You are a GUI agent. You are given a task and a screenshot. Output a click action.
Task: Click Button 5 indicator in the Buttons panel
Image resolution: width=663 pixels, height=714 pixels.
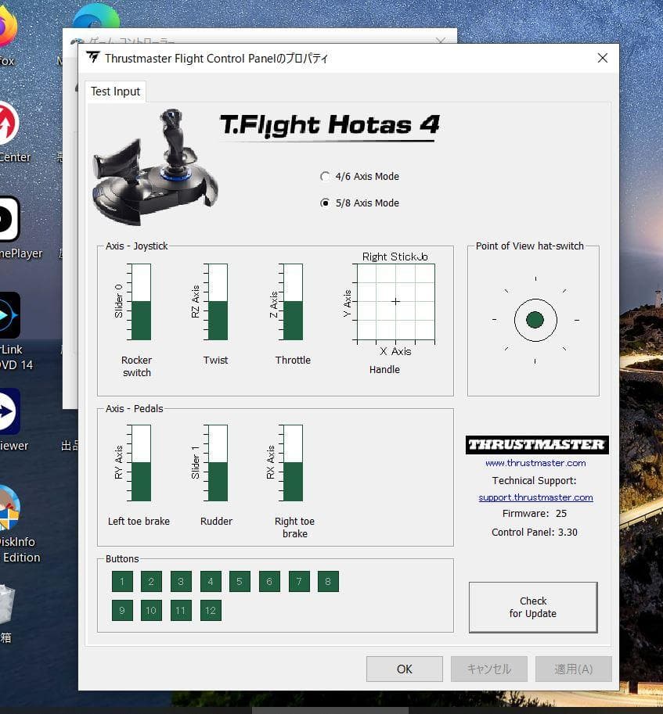[240, 581]
